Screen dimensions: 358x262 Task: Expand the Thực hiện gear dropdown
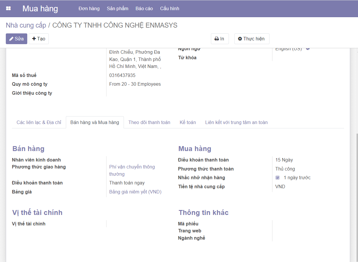tap(252, 39)
